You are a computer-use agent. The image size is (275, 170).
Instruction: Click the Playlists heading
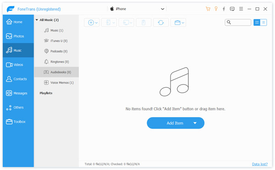pos(46,93)
